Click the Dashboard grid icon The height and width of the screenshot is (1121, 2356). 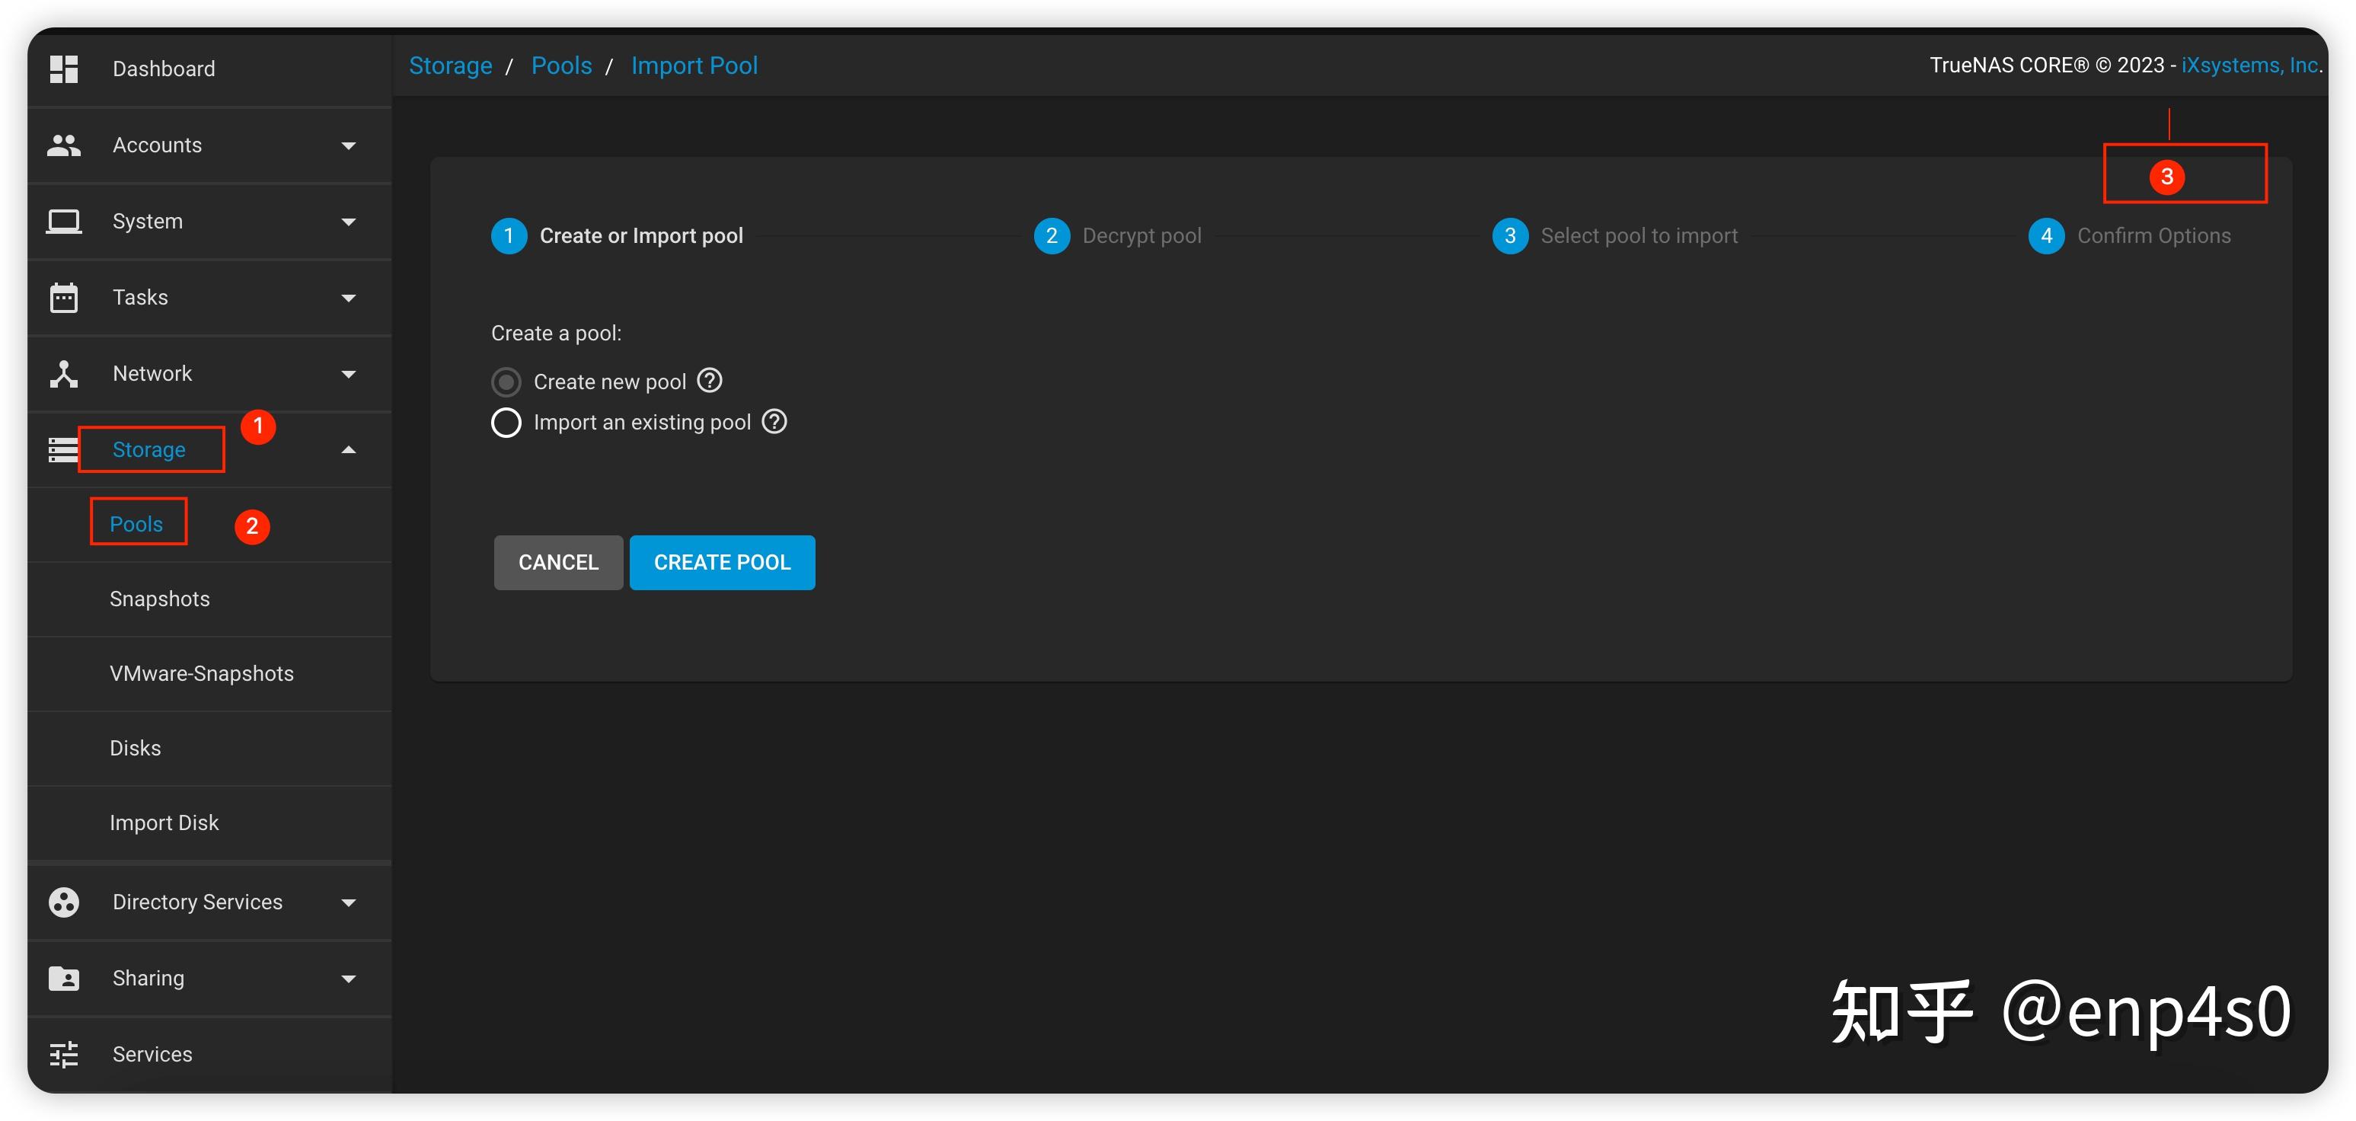[x=63, y=69]
